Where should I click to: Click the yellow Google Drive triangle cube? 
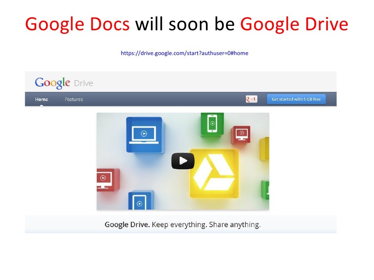point(214,174)
